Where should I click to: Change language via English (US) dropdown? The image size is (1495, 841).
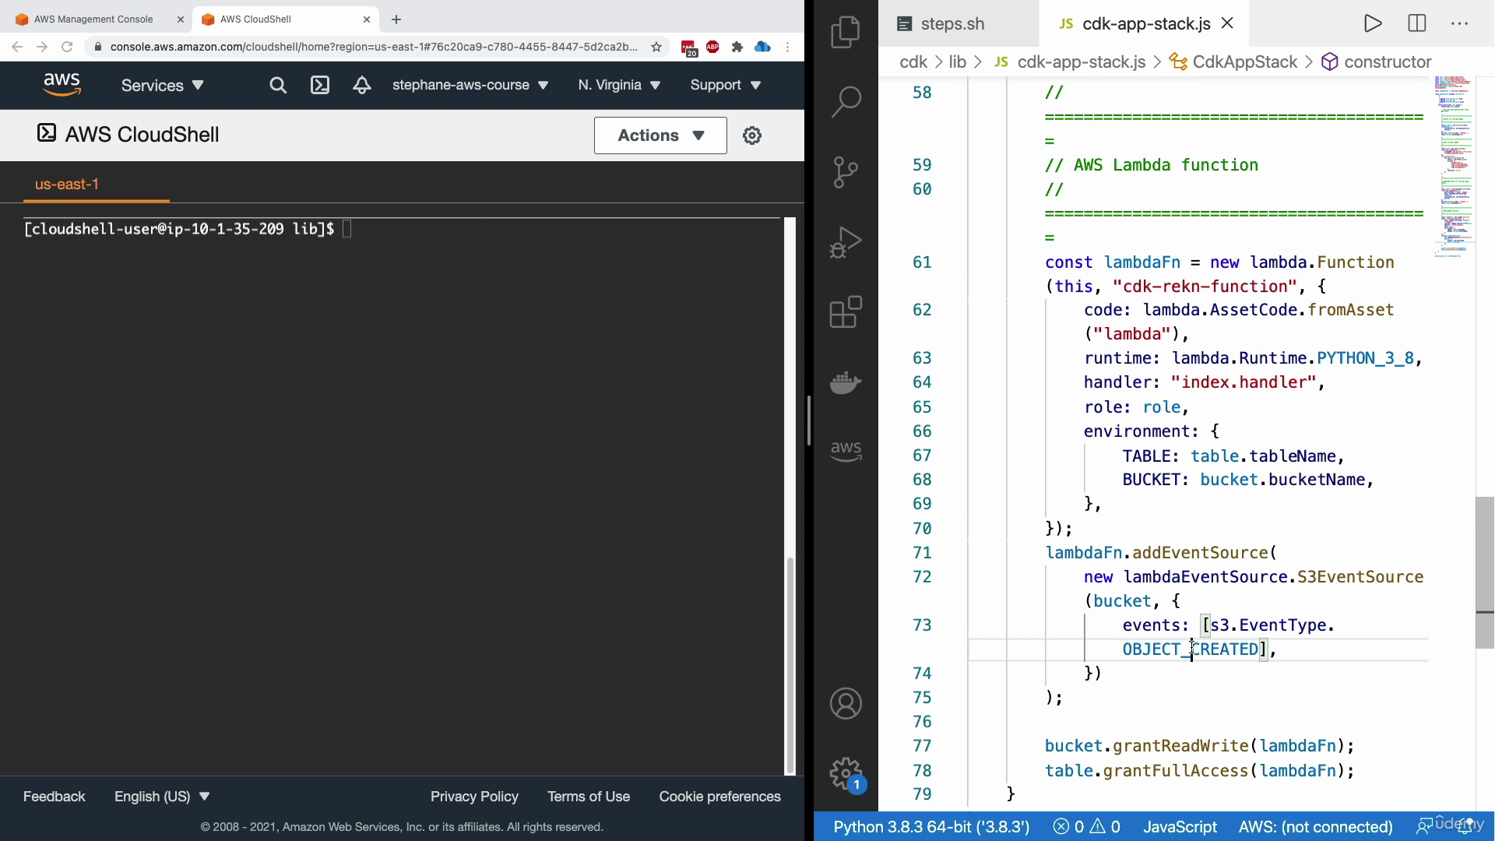click(162, 797)
